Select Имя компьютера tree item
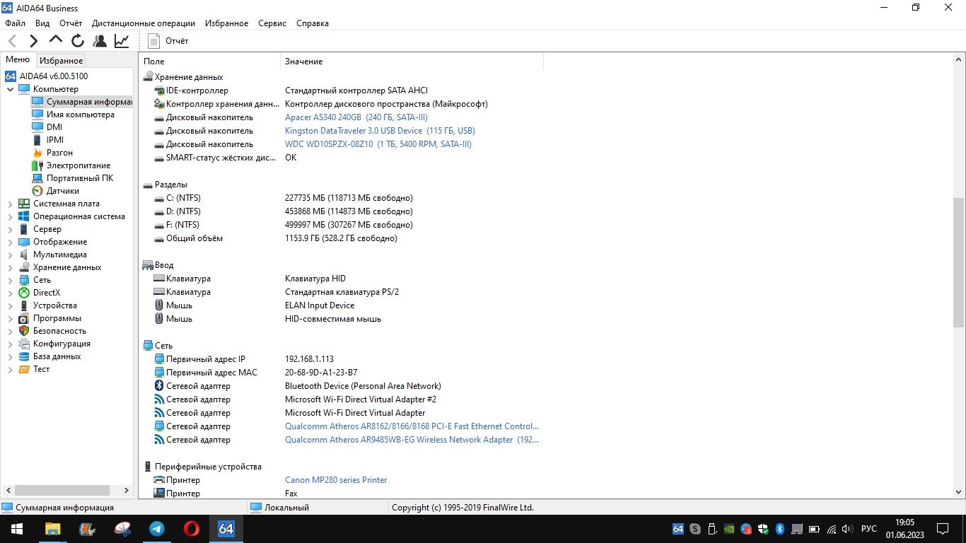This screenshot has height=543, width=966. (81, 115)
